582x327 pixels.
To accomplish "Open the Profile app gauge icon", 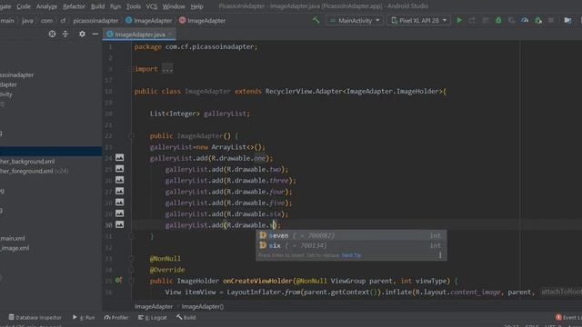I will pyautogui.click(x=525, y=20).
